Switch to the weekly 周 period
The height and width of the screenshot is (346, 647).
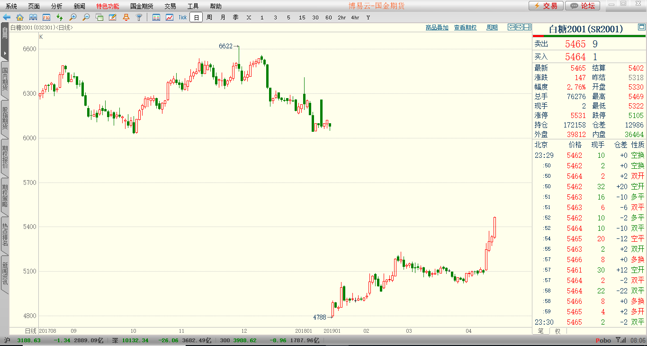pyautogui.click(x=209, y=18)
